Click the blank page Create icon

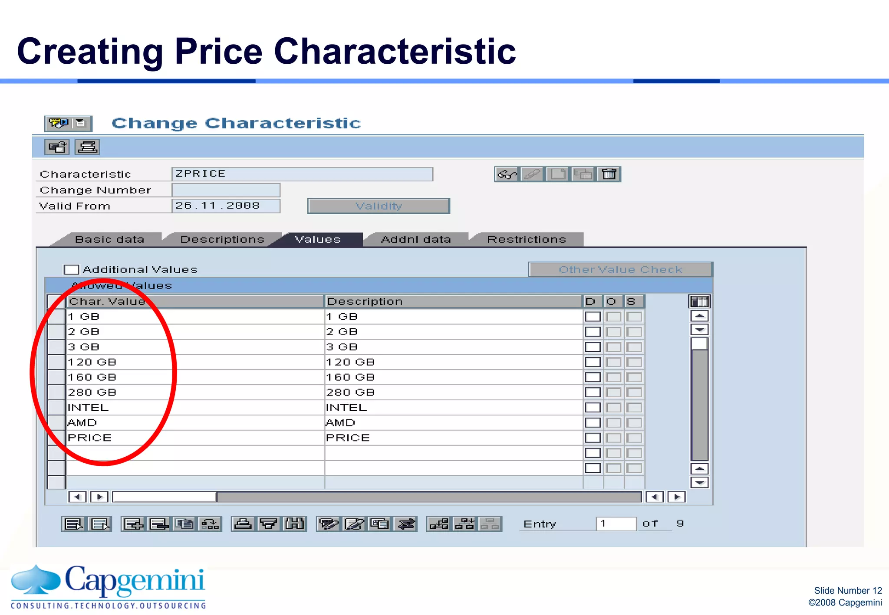[x=558, y=174]
